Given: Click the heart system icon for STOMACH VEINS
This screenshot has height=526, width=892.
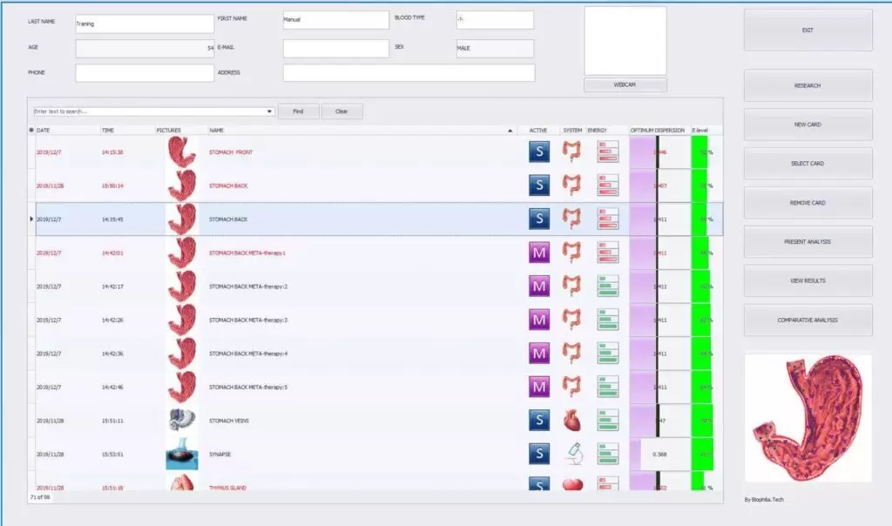Looking at the screenshot, I should tap(572, 421).
